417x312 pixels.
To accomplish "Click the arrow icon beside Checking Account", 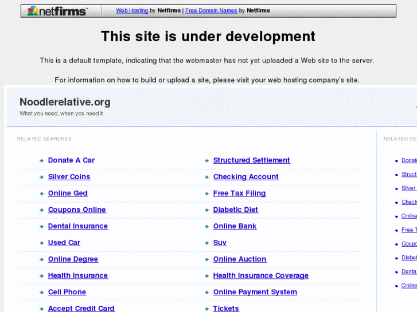I will (x=206, y=177).
